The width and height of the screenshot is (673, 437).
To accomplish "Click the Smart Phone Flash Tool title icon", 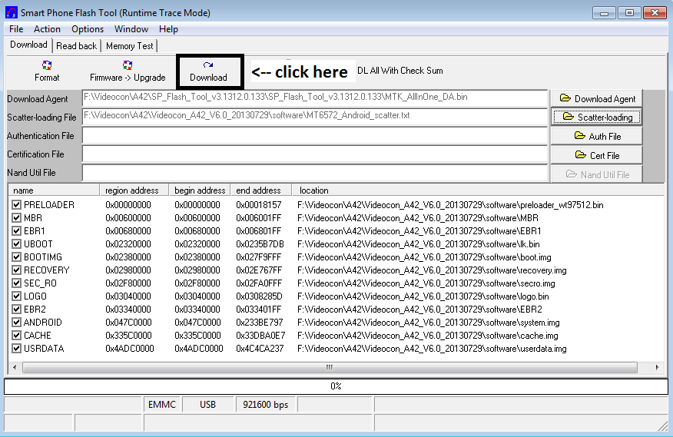I will coord(12,12).
